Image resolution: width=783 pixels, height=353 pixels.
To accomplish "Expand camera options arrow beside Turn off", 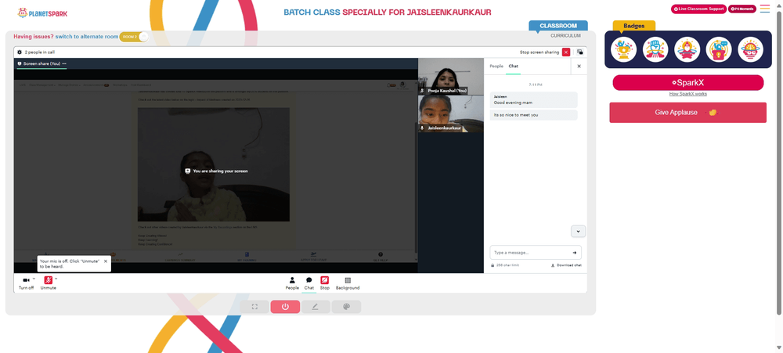I will point(34,278).
